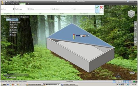Click the red circle icon in status bar
138x110 pixels.
130,82
